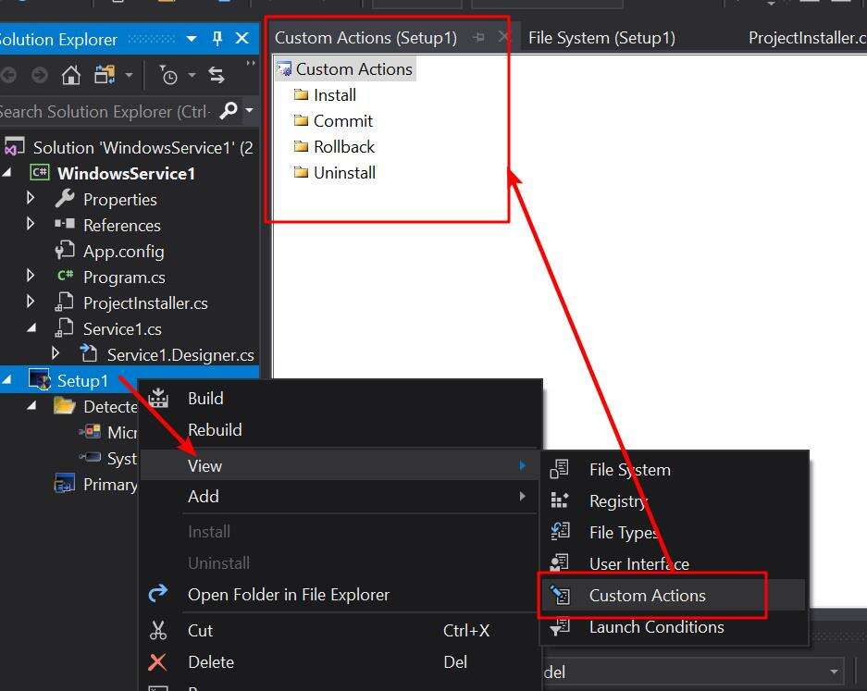Click the App.config file icon
Viewport: 867px width, 691px height.
65,251
